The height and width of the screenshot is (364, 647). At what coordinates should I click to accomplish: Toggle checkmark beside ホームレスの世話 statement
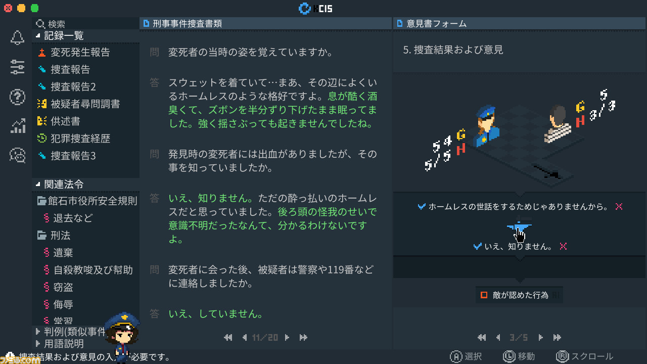[422, 207]
